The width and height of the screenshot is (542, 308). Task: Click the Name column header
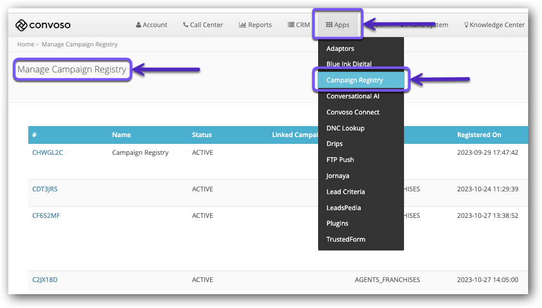(121, 135)
